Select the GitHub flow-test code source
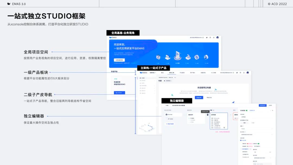 pyautogui.click(x=173, y=115)
